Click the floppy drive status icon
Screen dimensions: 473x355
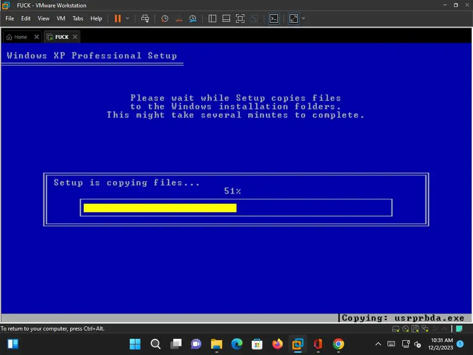click(x=415, y=329)
